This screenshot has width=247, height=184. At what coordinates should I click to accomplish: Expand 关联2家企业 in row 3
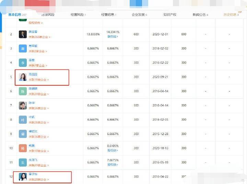[x=38, y=51]
